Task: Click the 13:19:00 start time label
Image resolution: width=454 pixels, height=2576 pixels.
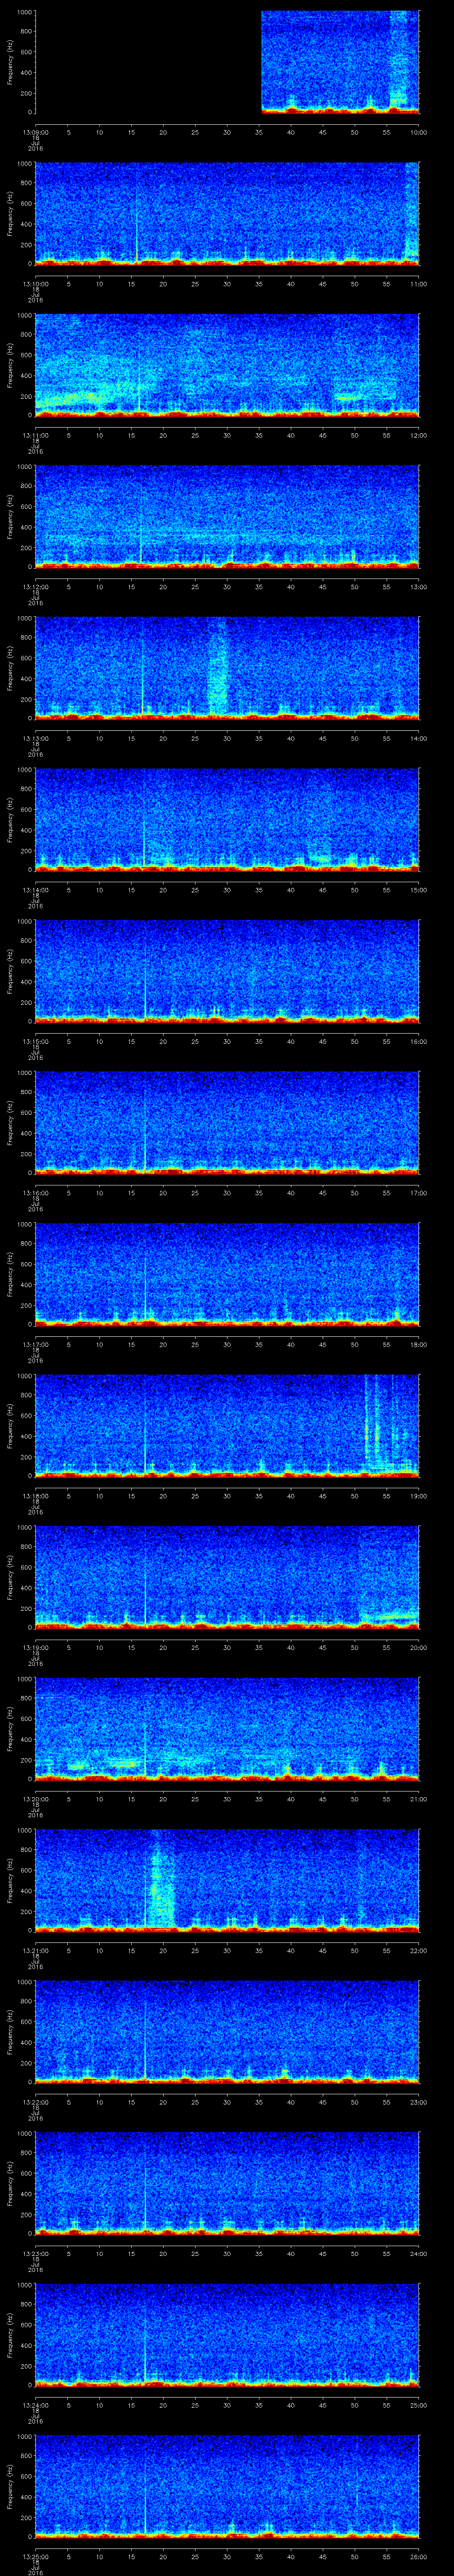Action: click(x=35, y=1647)
